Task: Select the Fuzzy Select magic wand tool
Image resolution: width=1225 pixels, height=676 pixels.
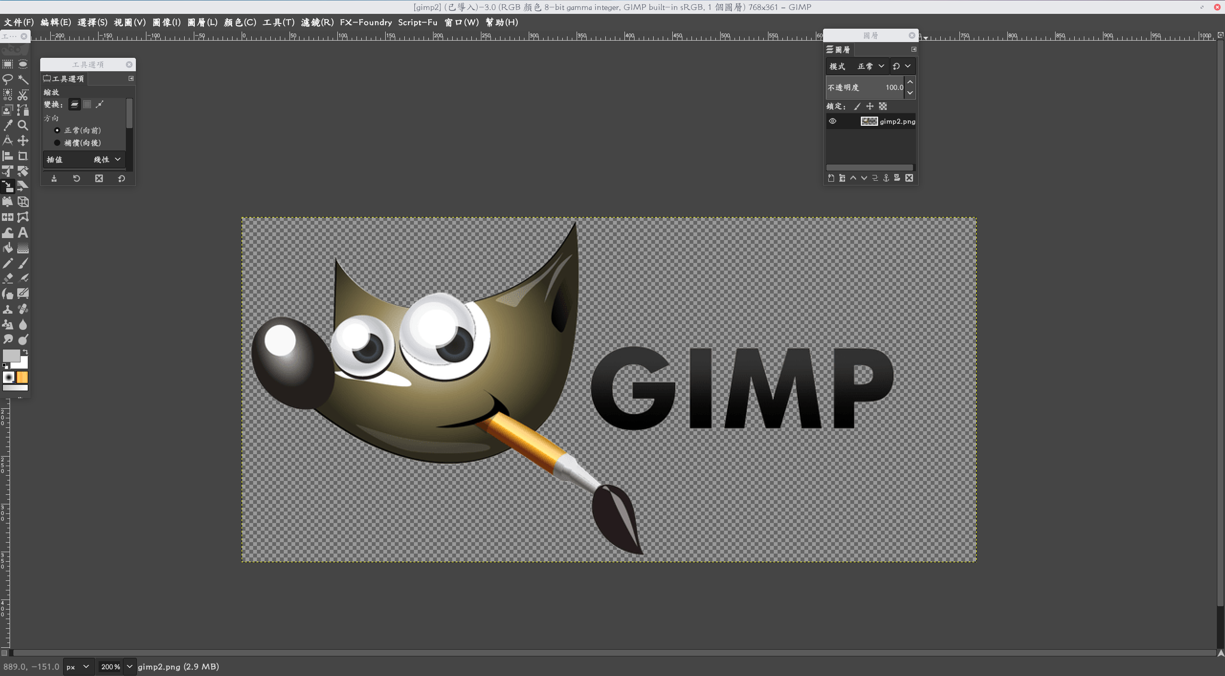Action: coord(23,79)
